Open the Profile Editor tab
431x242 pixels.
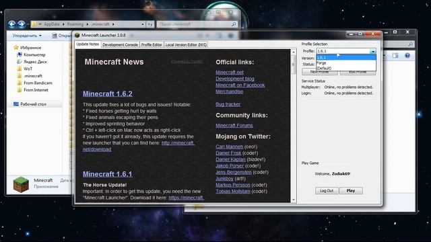[152, 45]
